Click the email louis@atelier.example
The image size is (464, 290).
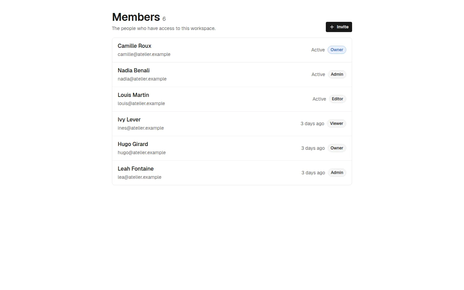pyautogui.click(x=141, y=103)
